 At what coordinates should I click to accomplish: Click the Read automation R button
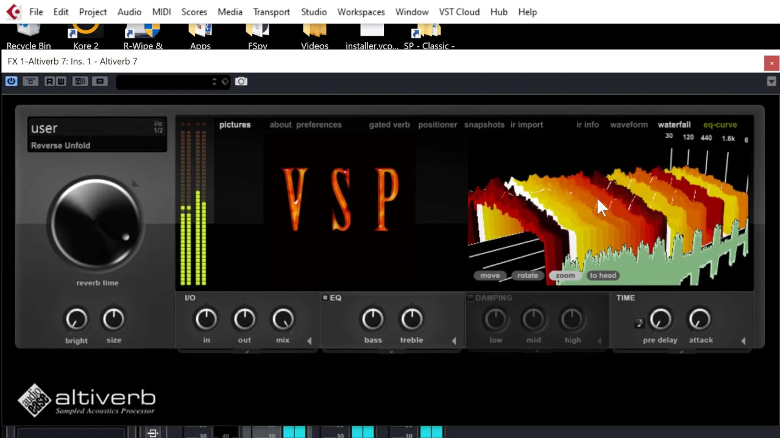(50, 82)
